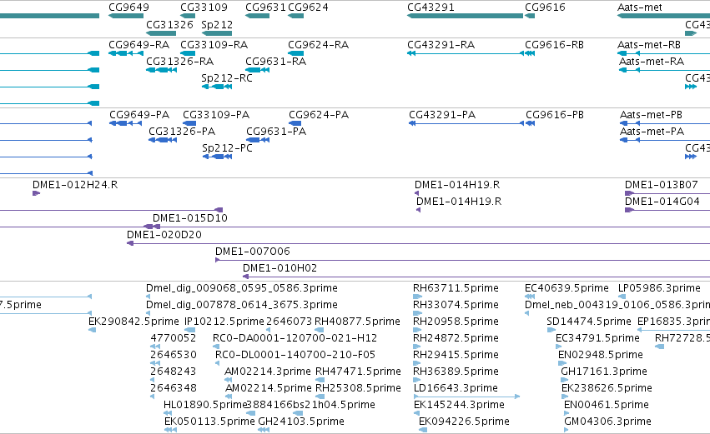Viewport: 710px width, 434px height.
Task: Select protein CG43291-PA
Action: (442, 115)
